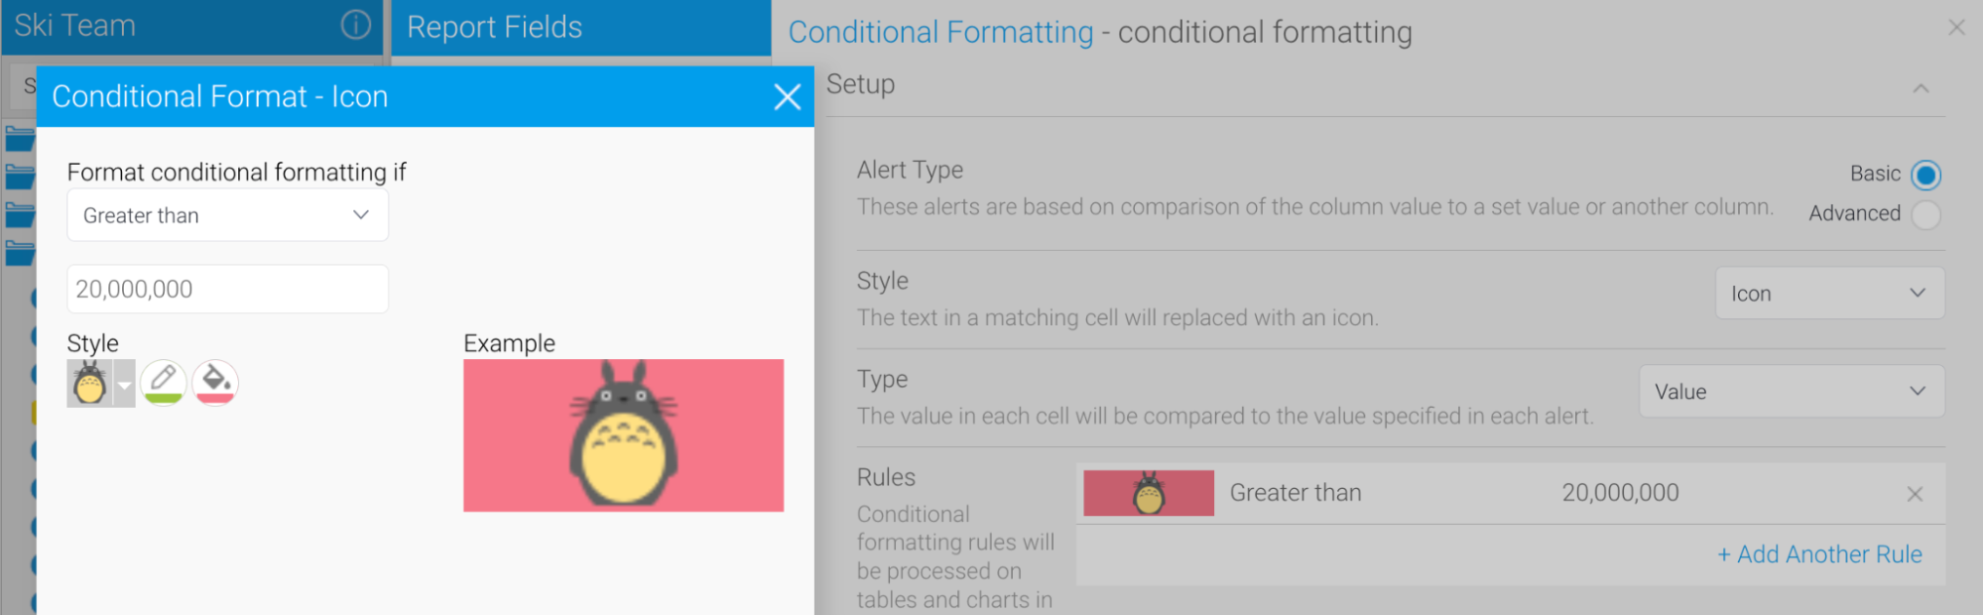Delete the Greater than rule
Image resolution: width=1983 pixels, height=615 pixels.
coord(1915,494)
